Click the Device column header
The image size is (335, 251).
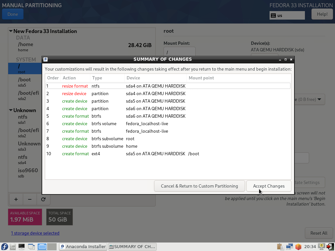point(155,78)
